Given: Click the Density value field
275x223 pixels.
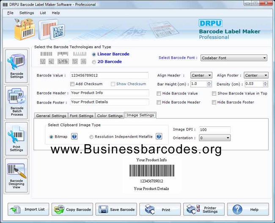Looking at the screenshot, I should point(254,84).
